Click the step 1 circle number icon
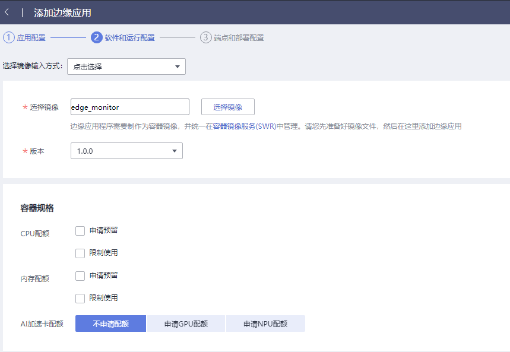This screenshot has height=352, width=510. pos(9,37)
